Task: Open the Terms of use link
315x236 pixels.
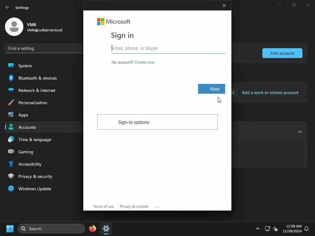Action: click(x=103, y=206)
